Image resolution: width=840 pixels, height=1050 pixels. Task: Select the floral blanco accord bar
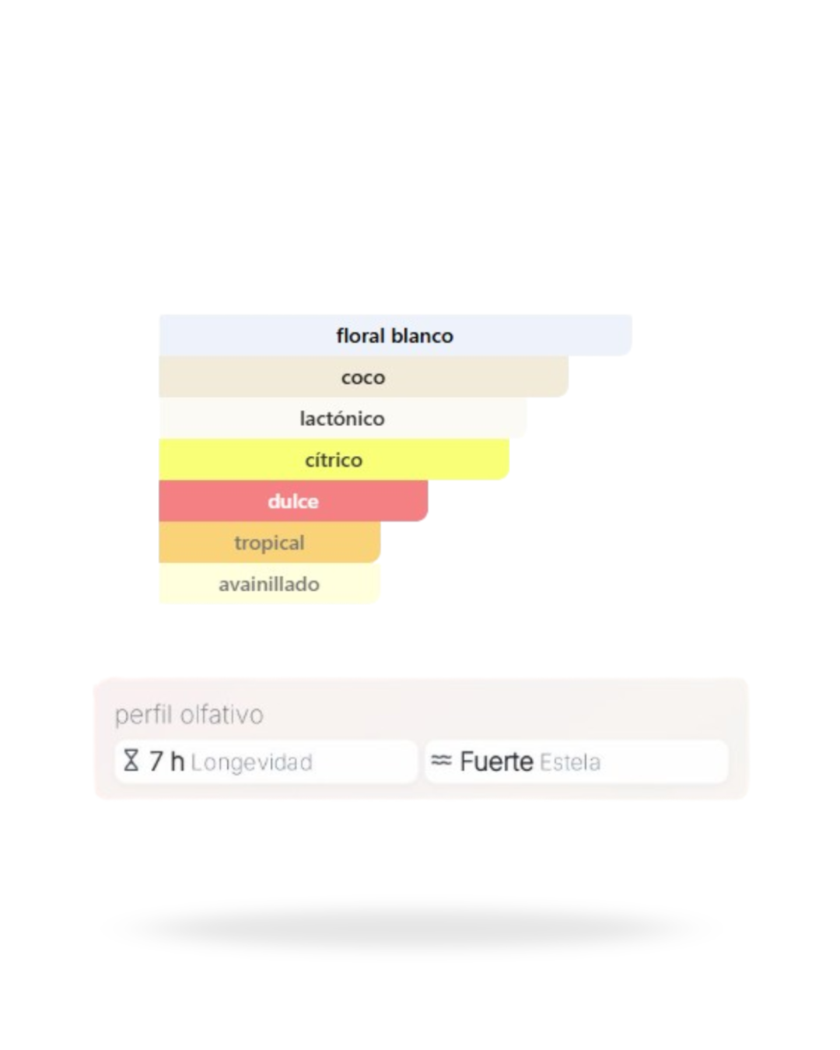(x=395, y=335)
